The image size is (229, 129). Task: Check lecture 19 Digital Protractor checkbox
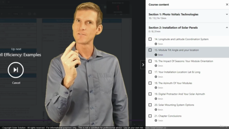tap(150, 94)
